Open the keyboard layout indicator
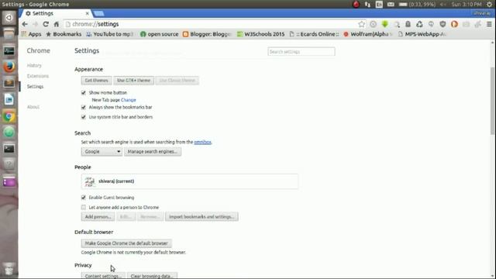This screenshot has width=496, height=279. click(379, 4)
